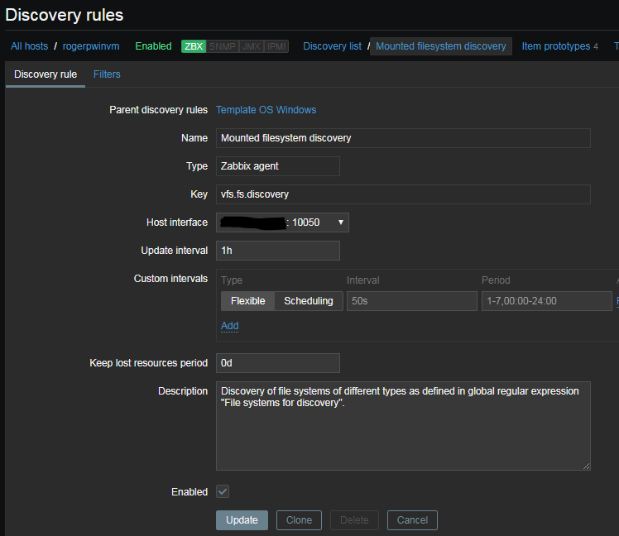The width and height of the screenshot is (619, 536).
Task: Open the Item prototypes link
Action: pyautogui.click(x=555, y=46)
